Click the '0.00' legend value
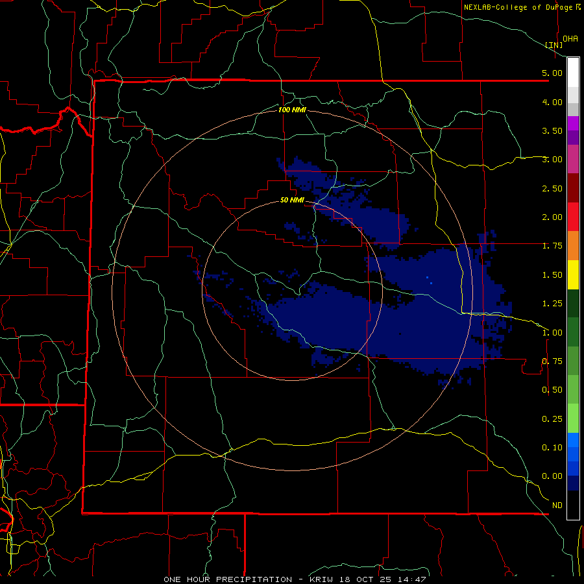The image size is (584, 584). click(x=552, y=476)
